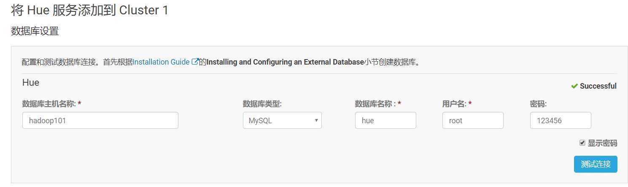This screenshot has height=187, width=628.
Task: Click the 数据库名称 field label
Action: (376, 104)
